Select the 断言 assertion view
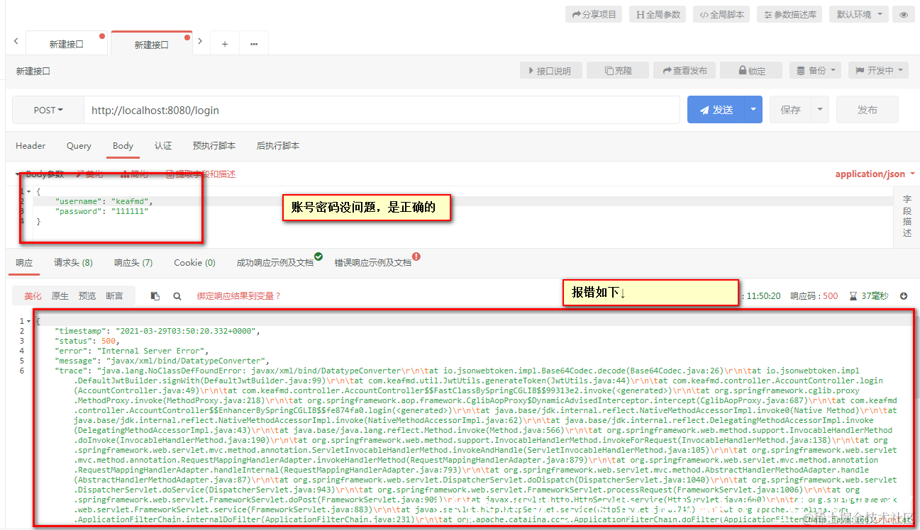Screen dimensions: 920x530 [x=114, y=296]
